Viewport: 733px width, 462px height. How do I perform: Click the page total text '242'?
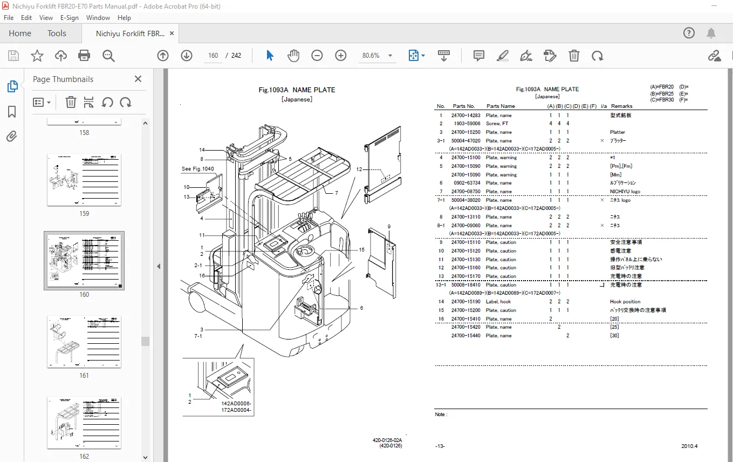pyautogui.click(x=236, y=56)
